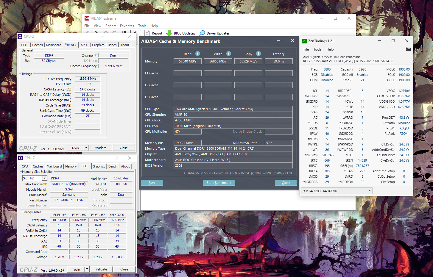Select Graphics tab in upper CPU-Z window
The height and width of the screenshot is (277, 433).
click(x=98, y=45)
